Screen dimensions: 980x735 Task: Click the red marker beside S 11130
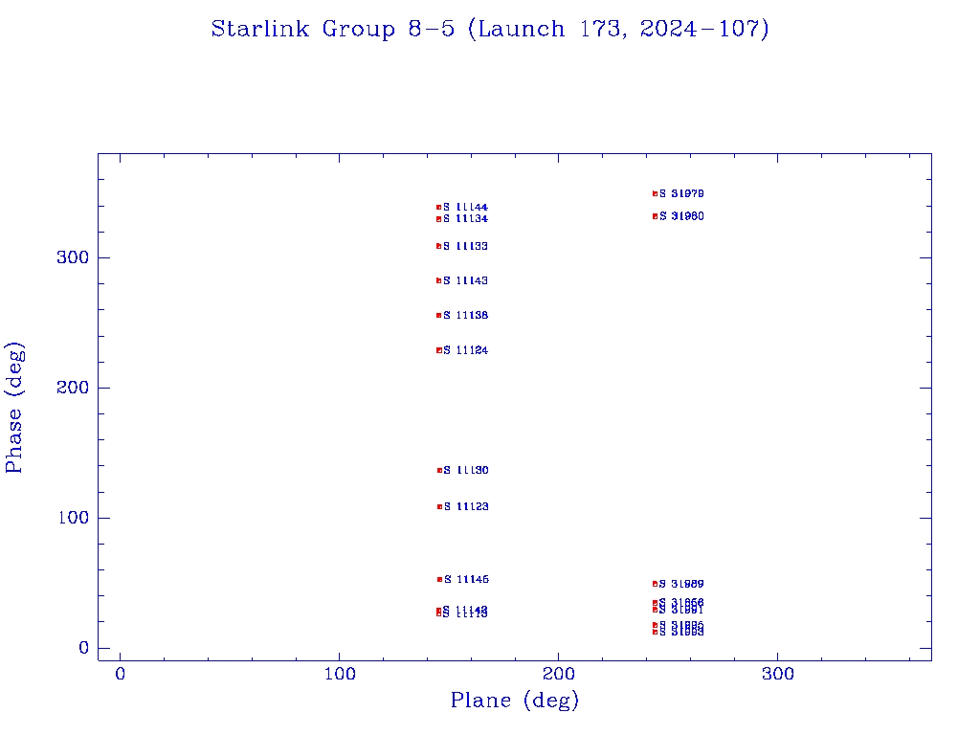click(x=439, y=470)
